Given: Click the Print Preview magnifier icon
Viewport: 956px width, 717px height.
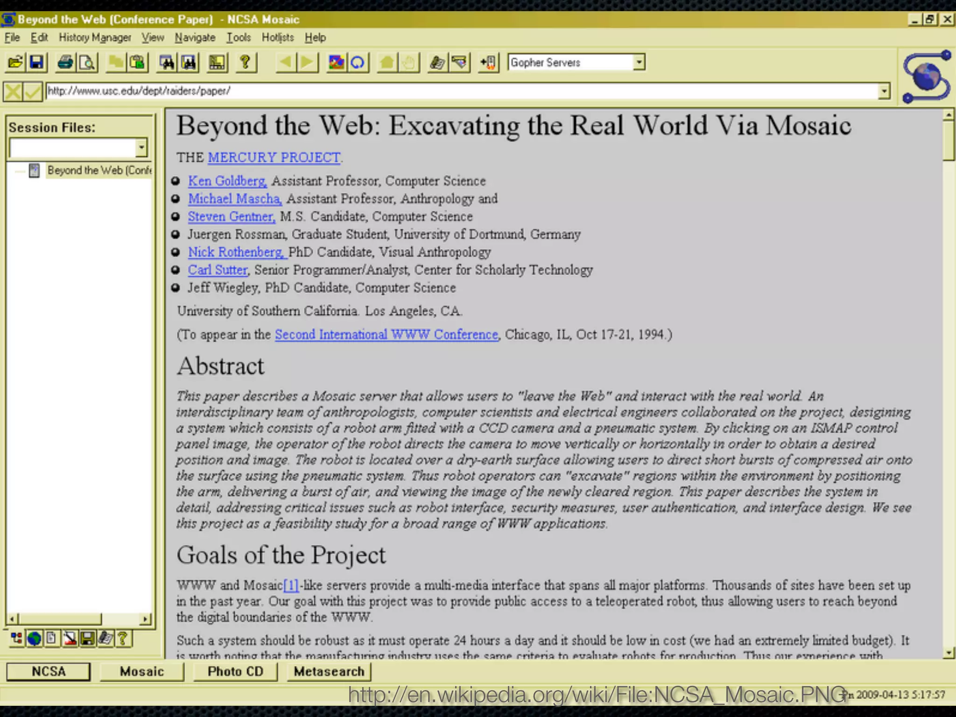Looking at the screenshot, I should point(87,63).
